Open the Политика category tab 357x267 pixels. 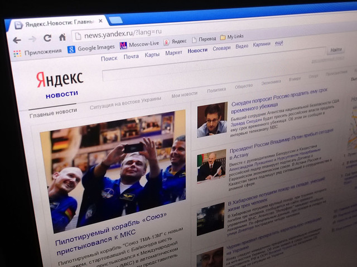216,90
